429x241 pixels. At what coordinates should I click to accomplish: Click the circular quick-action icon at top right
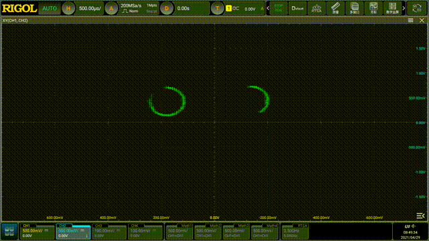417,8
